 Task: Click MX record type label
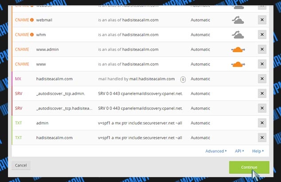pos(18,79)
